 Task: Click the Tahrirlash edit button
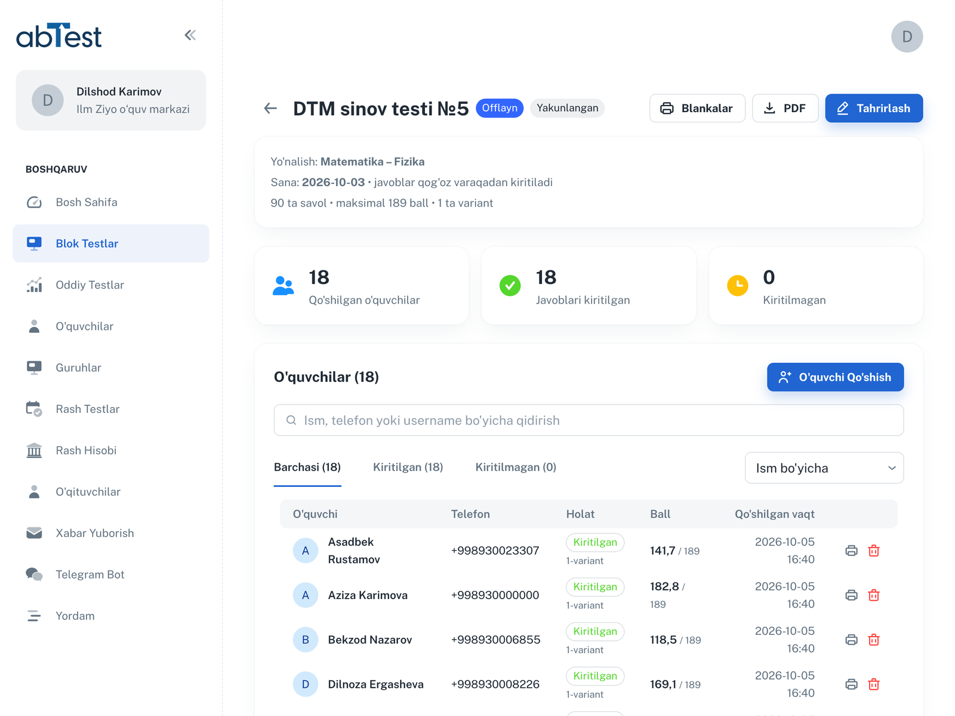click(874, 108)
